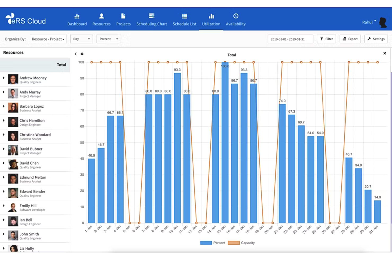Open the Percent unit dropdown
The image size is (392, 261).
pos(109,39)
